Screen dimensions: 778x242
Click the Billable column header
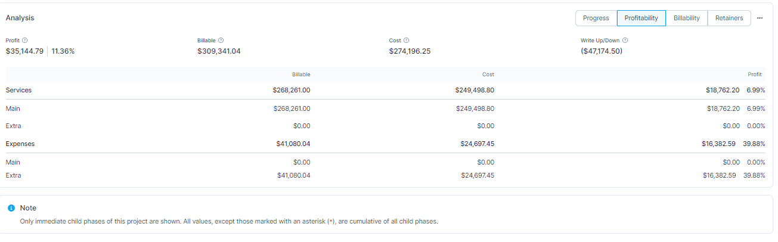[x=301, y=75]
